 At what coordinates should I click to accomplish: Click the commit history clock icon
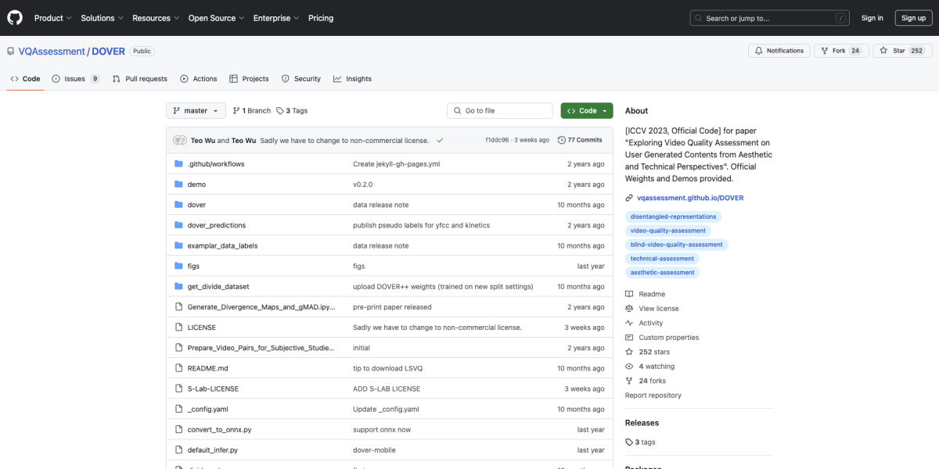pyautogui.click(x=561, y=140)
